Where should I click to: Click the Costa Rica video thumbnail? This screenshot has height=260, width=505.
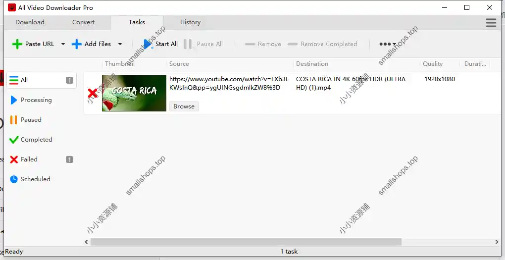point(134,93)
